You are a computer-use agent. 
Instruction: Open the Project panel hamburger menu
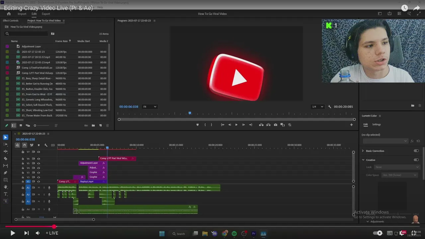[x=64, y=21]
